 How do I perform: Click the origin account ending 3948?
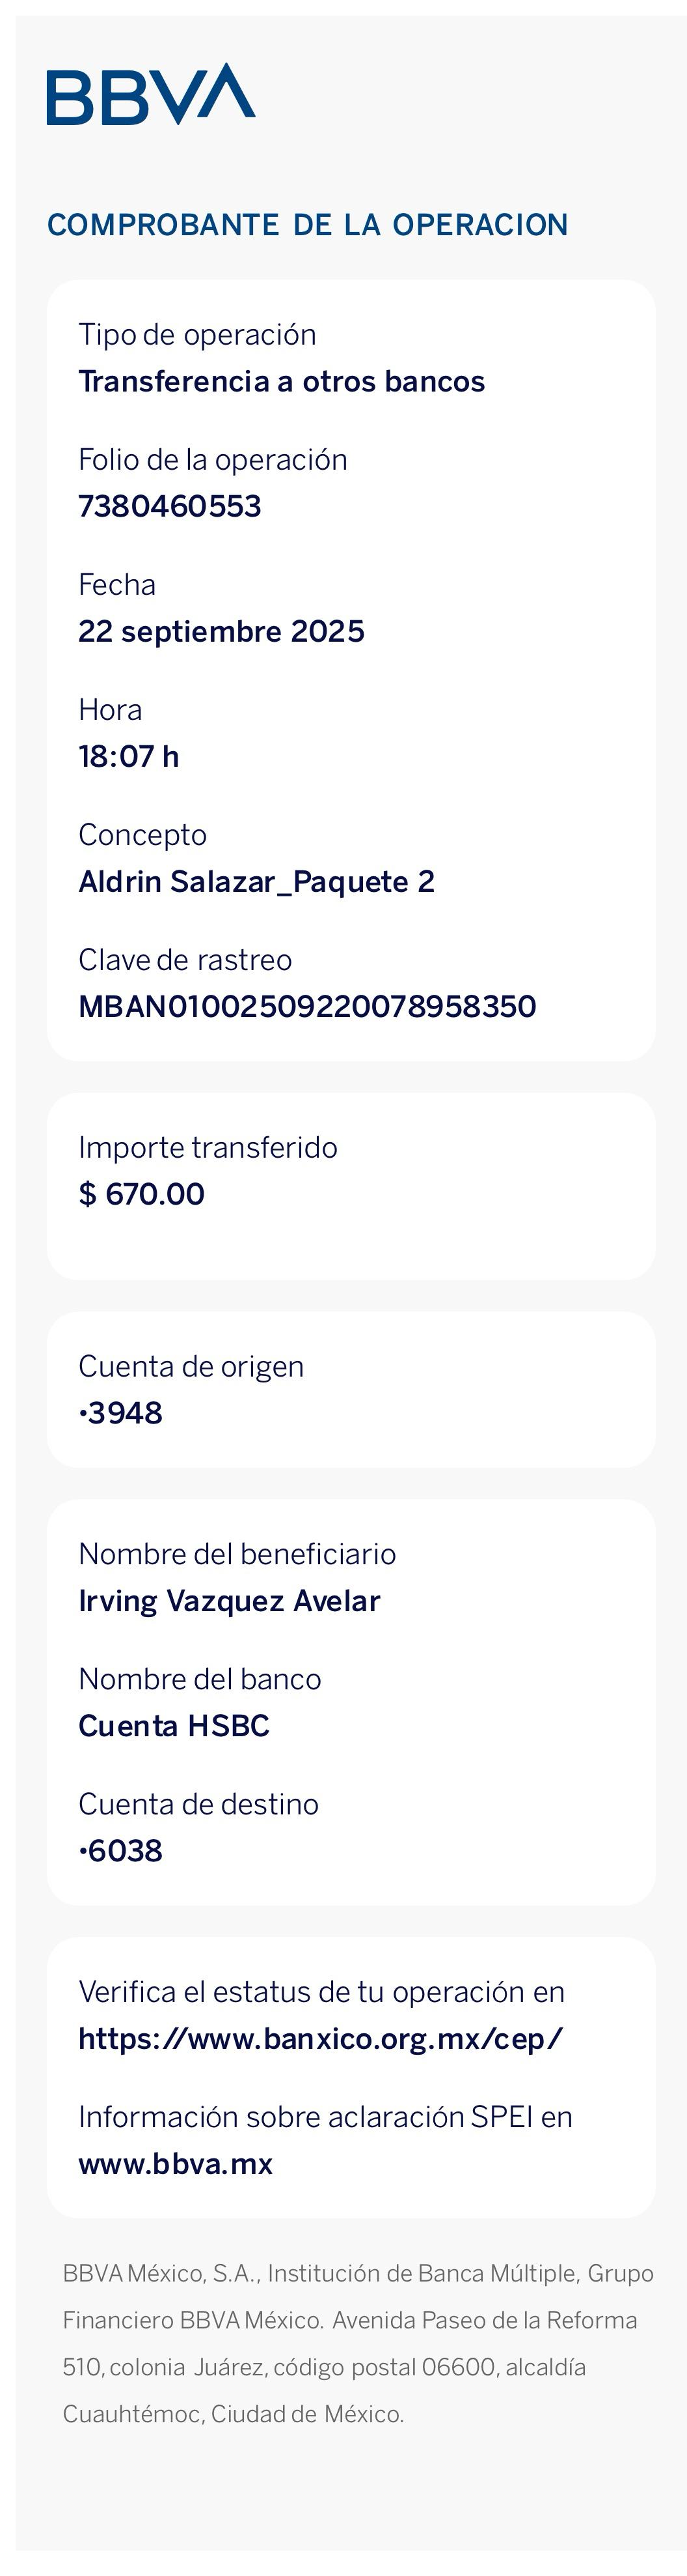point(121,1412)
